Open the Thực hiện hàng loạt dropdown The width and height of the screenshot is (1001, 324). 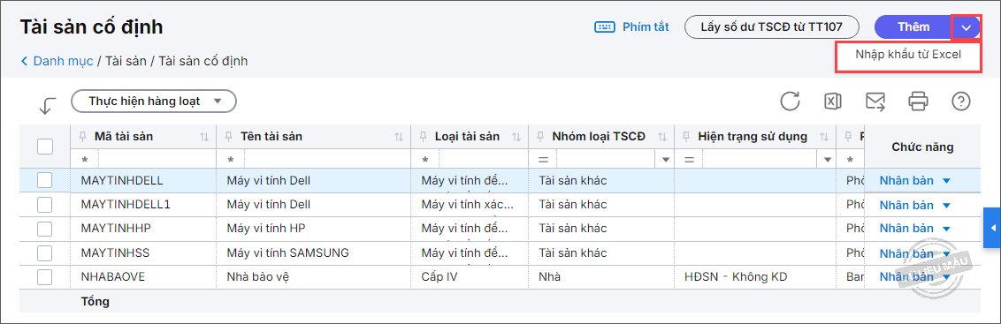[x=154, y=101]
